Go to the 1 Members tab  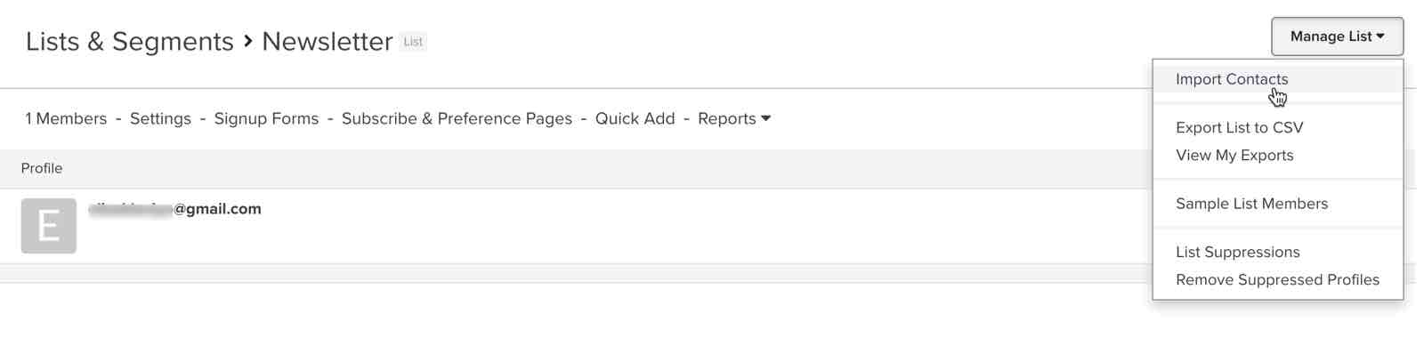(x=66, y=118)
